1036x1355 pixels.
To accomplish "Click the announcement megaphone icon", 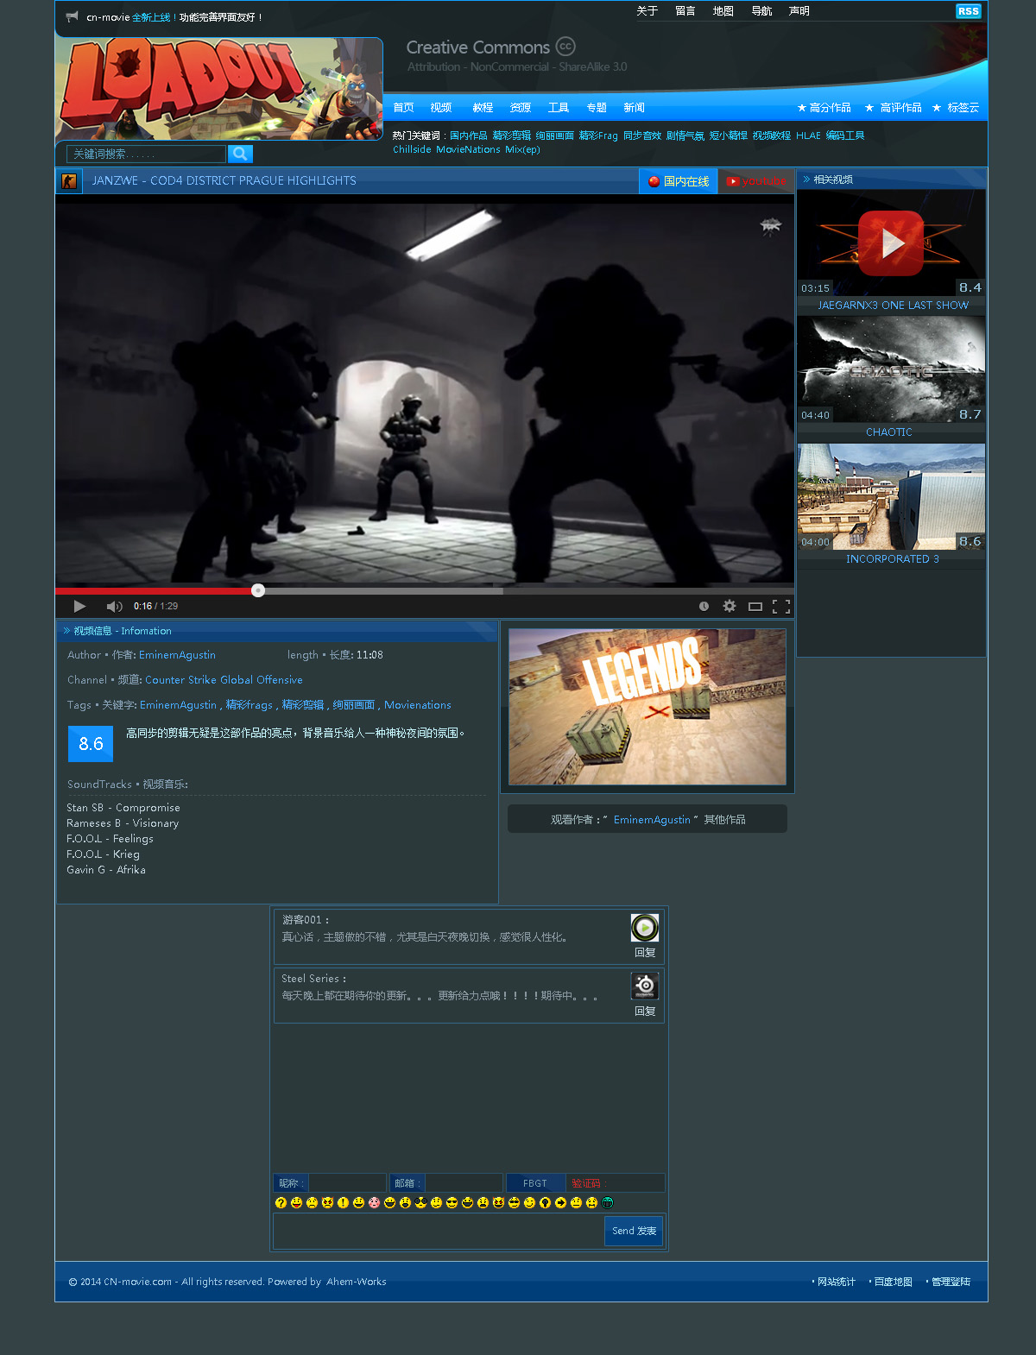I will tap(73, 16).
